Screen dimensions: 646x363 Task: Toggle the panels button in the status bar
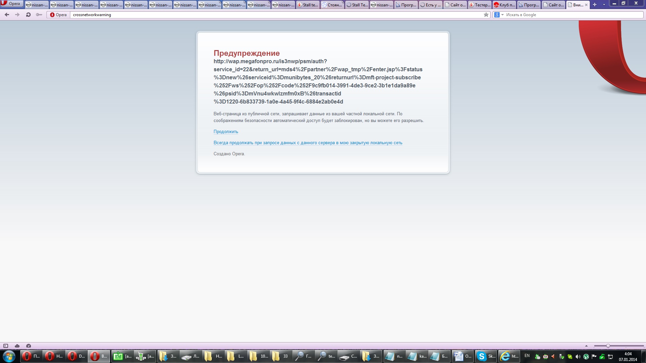click(6, 346)
